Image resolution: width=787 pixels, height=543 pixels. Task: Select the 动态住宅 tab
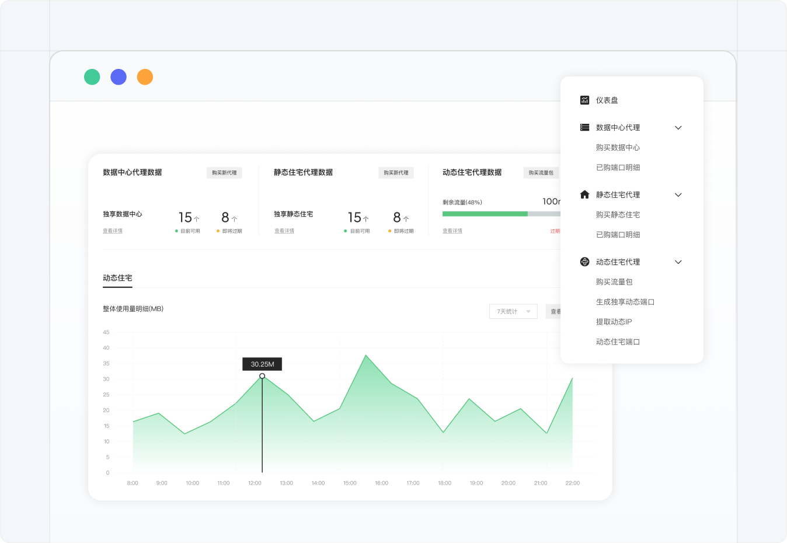coord(117,278)
